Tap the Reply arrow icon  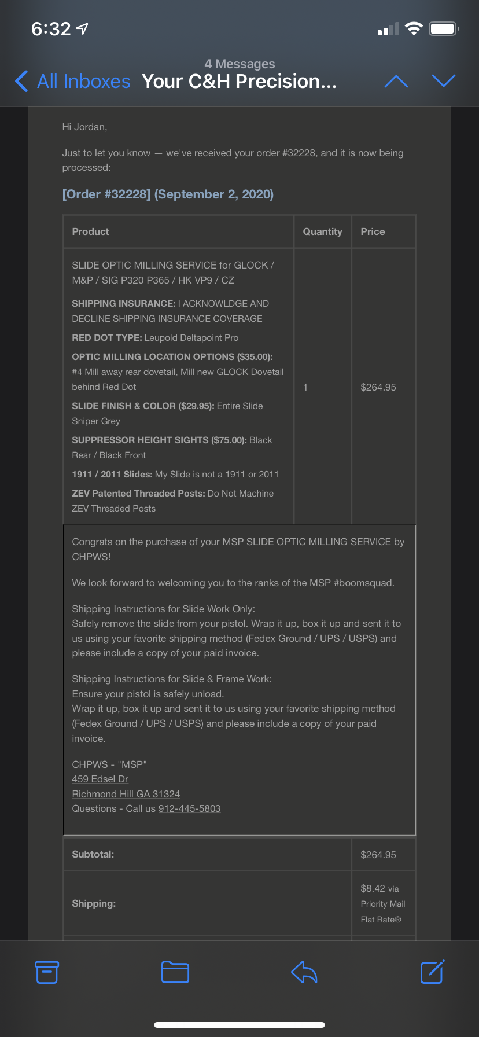(304, 972)
